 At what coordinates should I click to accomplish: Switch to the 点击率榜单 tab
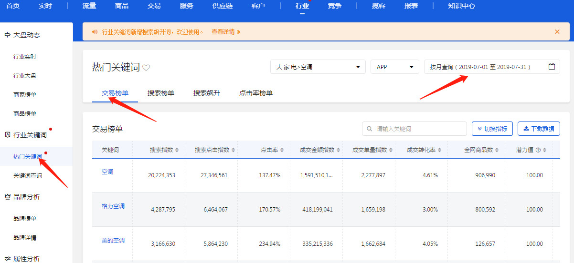point(256,93)
